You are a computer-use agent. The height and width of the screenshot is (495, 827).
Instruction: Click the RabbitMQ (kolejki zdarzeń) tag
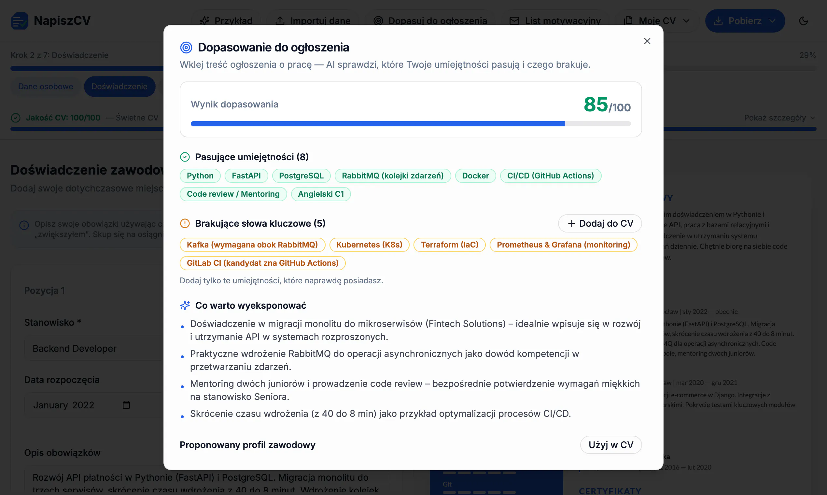coord(392,176)
